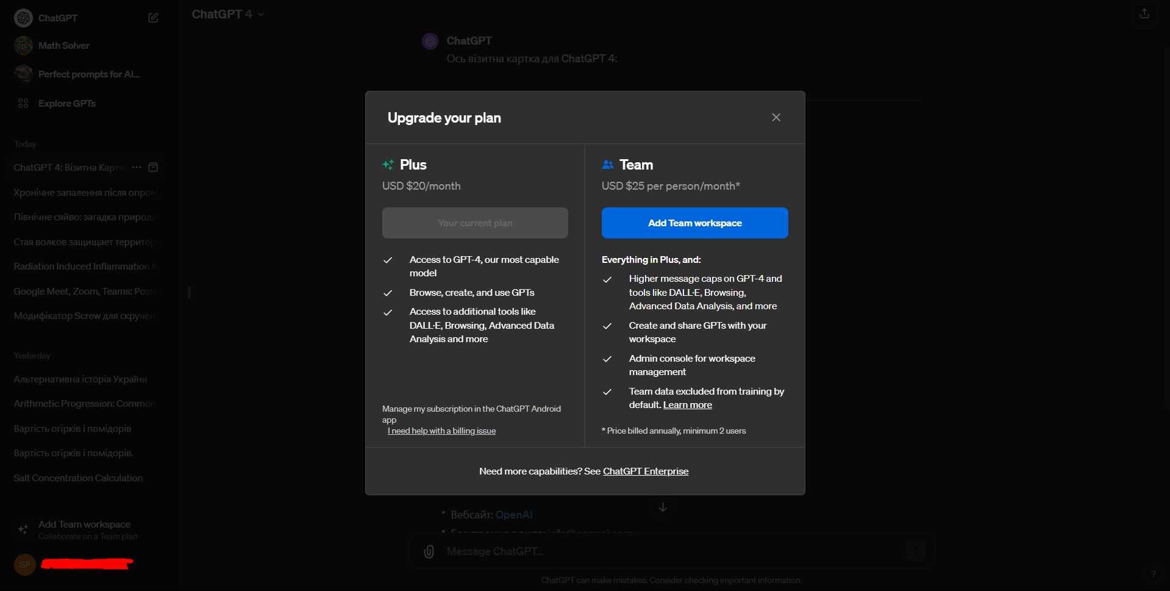Screen dimensions: 1170x591
Task: Click the Add Team workspace blue button
Action: (x=694, y=223)
